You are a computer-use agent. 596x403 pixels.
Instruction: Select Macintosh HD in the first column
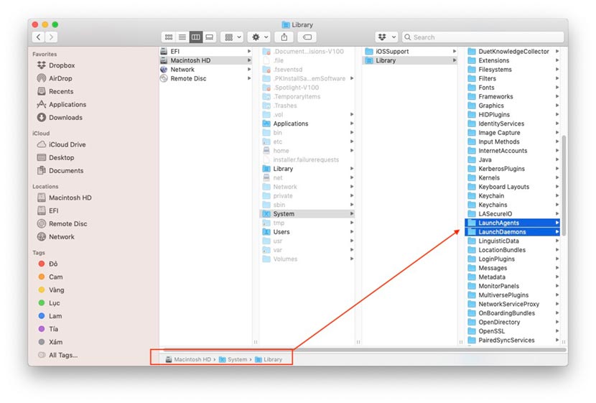point(205,60)
